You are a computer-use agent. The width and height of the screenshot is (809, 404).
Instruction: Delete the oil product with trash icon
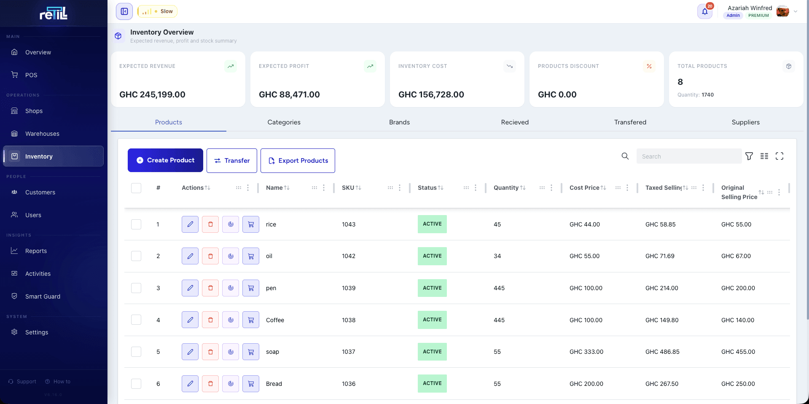(x=210, y=256)
